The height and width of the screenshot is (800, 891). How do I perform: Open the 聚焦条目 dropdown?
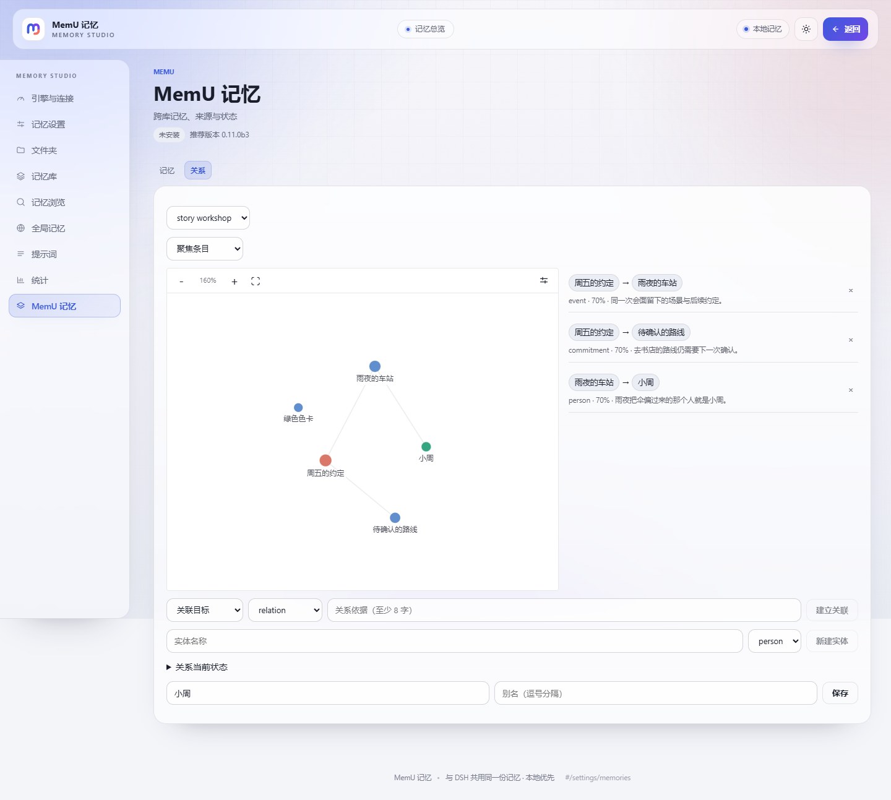click(205, 249)
